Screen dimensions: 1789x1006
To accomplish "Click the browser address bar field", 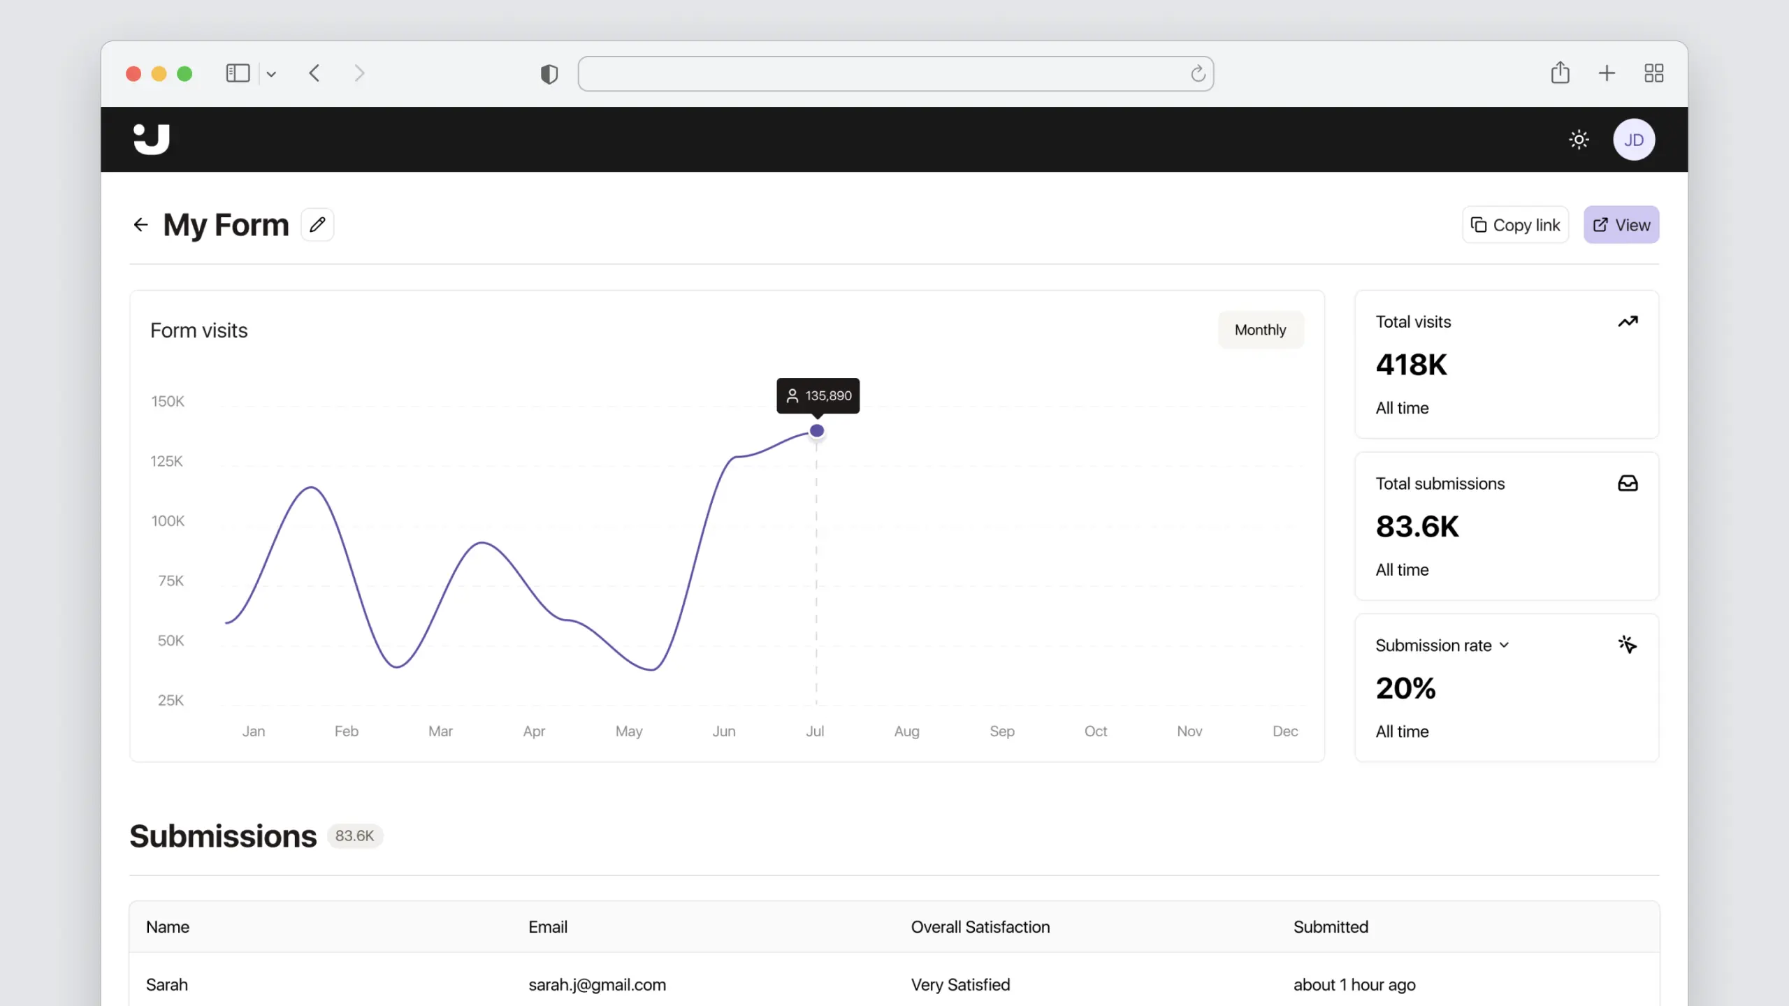I will pyautogui.click(x=881, y=74).
